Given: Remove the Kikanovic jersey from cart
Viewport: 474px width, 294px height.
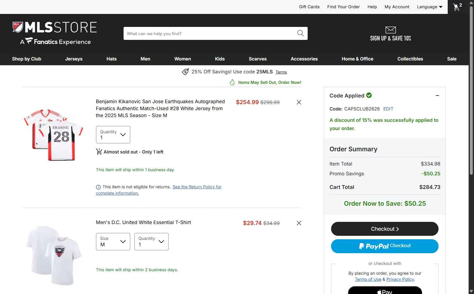Looking at the screenshot, I should coord(299,102).
